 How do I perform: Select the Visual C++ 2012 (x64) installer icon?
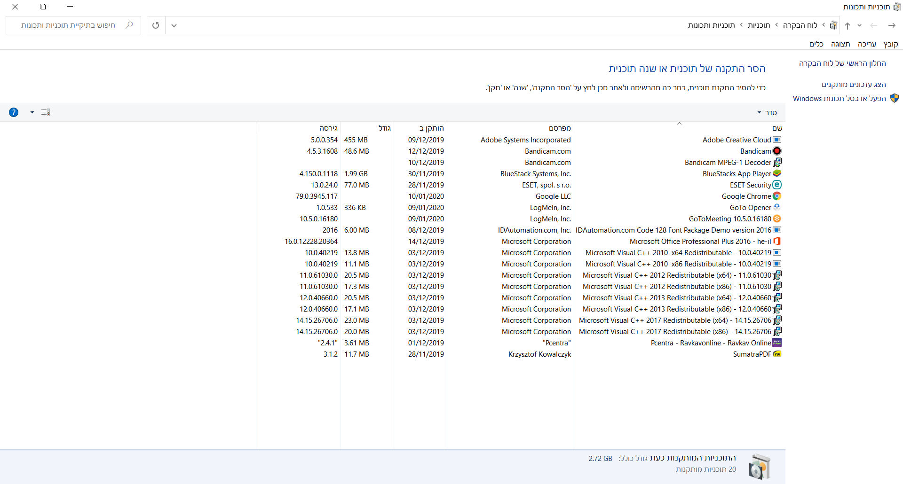point(777,275)
